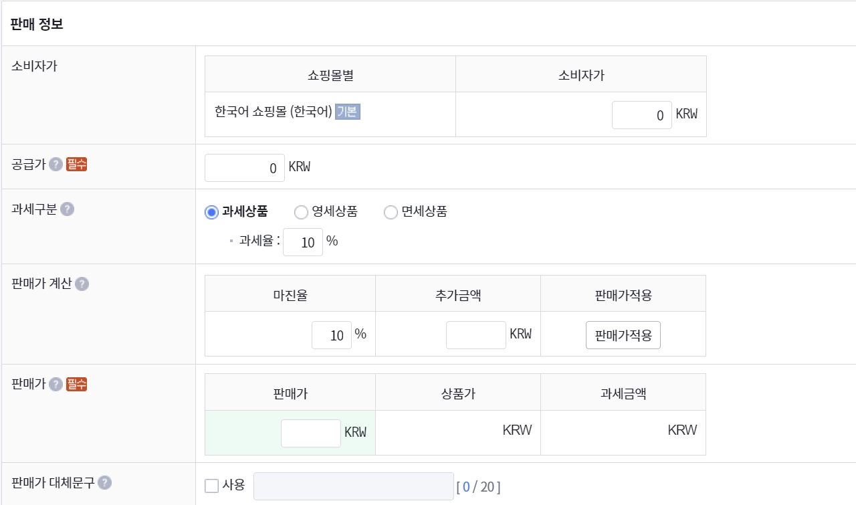Click the 과세율 percentage field
This screenshot has width=856, height=505.
(302, 242)
